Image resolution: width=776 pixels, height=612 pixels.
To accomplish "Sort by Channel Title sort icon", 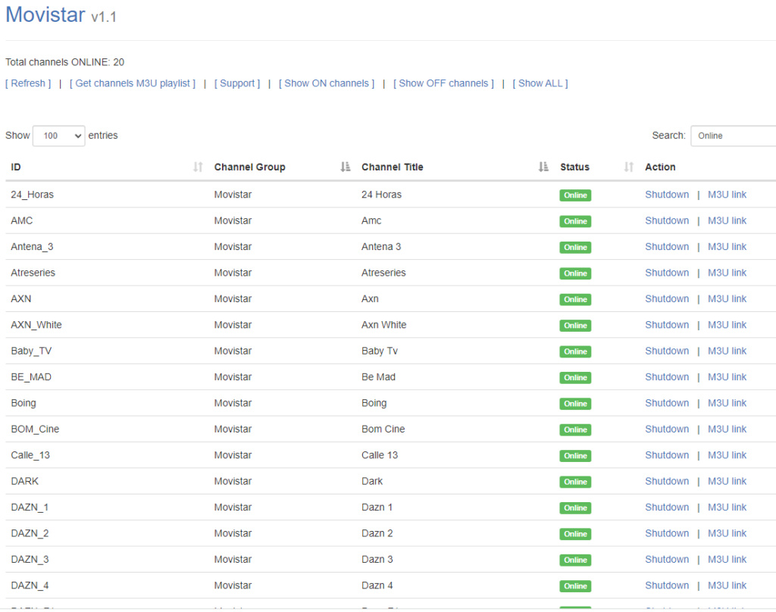I will tap(543, 167).
